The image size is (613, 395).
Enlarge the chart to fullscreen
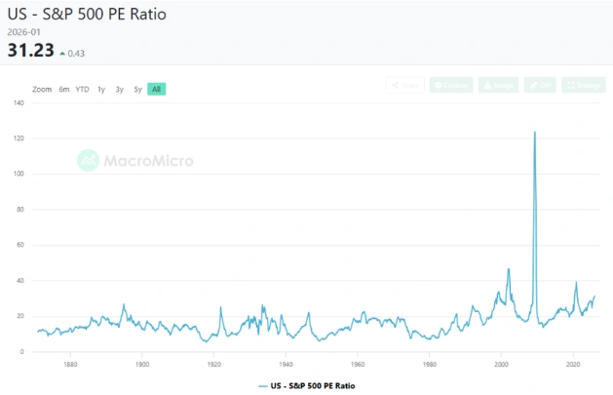tap(584, 86)
